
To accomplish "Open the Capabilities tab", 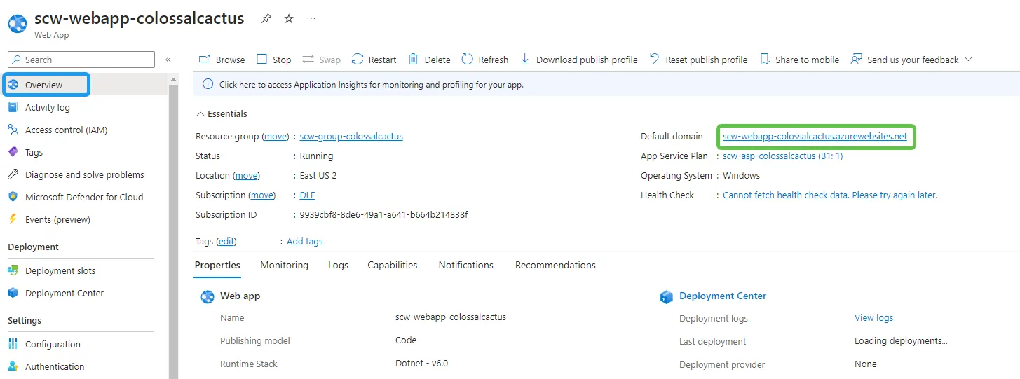I will [x=392, y=265].
